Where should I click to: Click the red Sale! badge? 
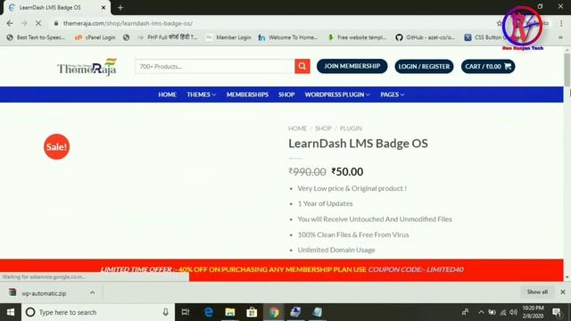point(56,146)
